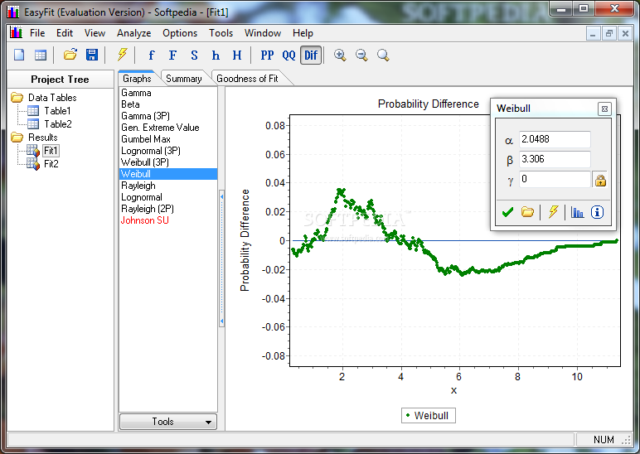Edit the gamma parameter field

[555, 179]
